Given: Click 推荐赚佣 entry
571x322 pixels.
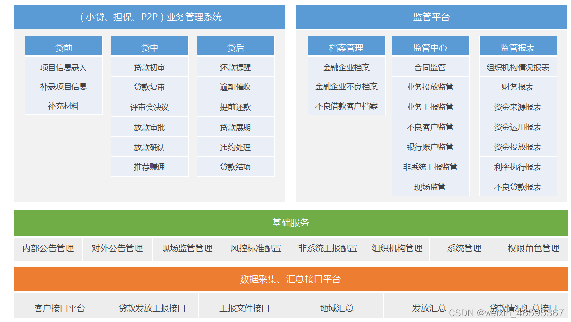Looking at the screenshot, I should [x=150, y=167].
